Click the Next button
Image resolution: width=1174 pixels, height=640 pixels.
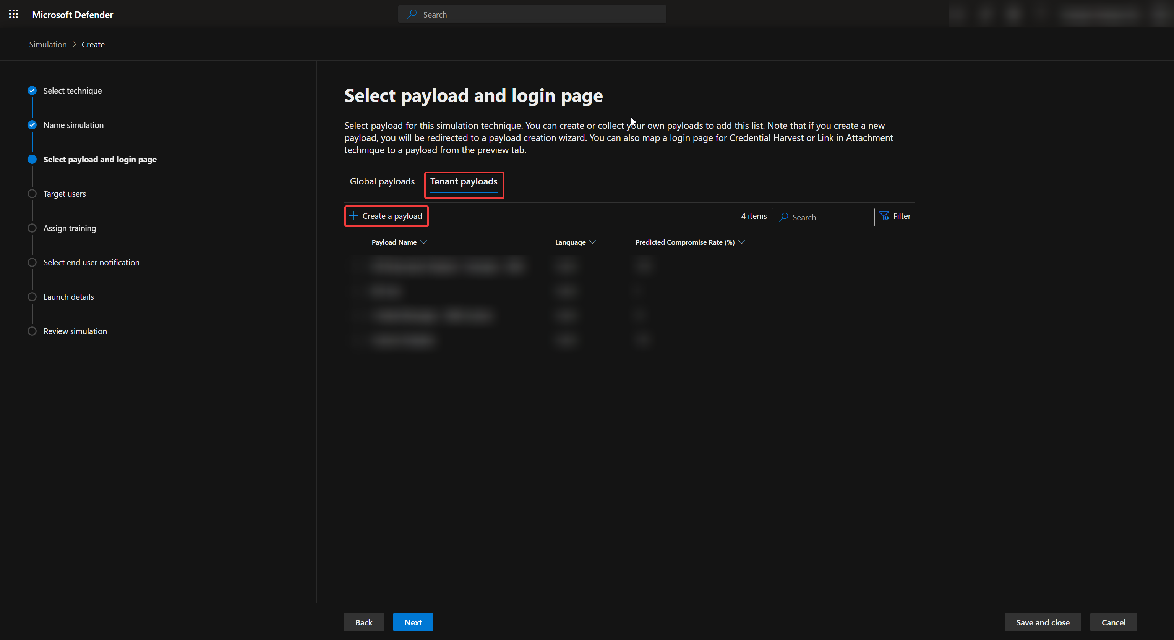(x=413, y=622)
